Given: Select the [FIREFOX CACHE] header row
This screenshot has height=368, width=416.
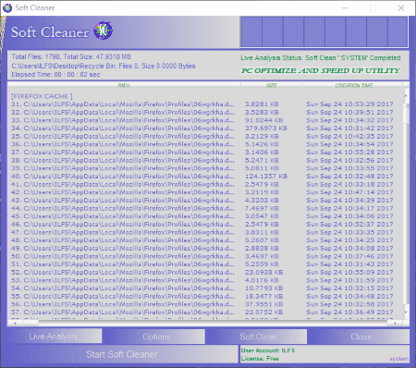Looking at the screenshot, I should 42,96.
